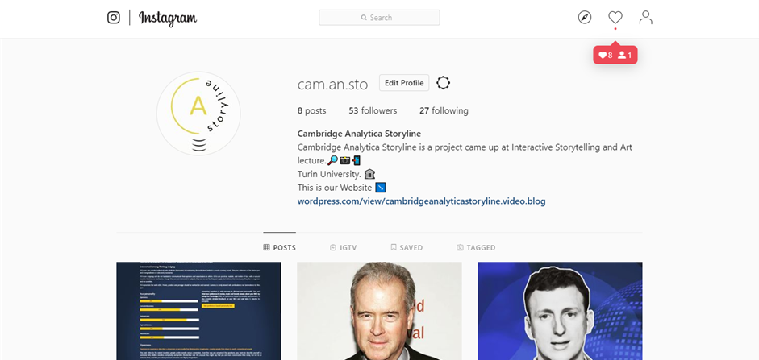The image size is (759, 360).
Task: Open the settings gear beside Edit Profile
Action: click(443, 83)
